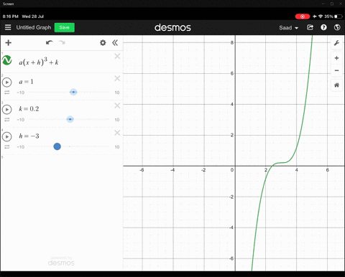Image resolution: width=345 pixels, height=277 pixels.
Task: Click the h slider handle
Action: point(57,146)
